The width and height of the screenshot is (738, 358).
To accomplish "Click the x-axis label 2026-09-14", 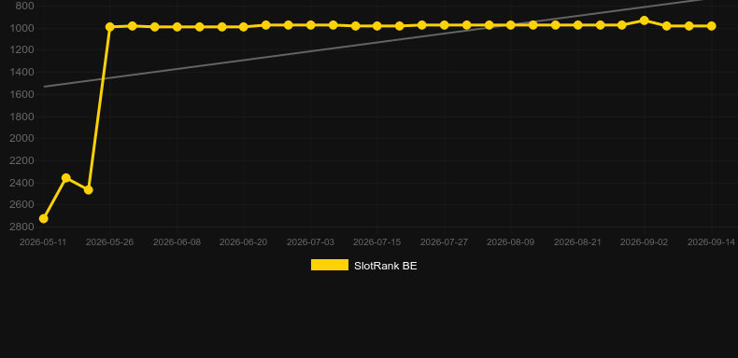I will [711, 242].
